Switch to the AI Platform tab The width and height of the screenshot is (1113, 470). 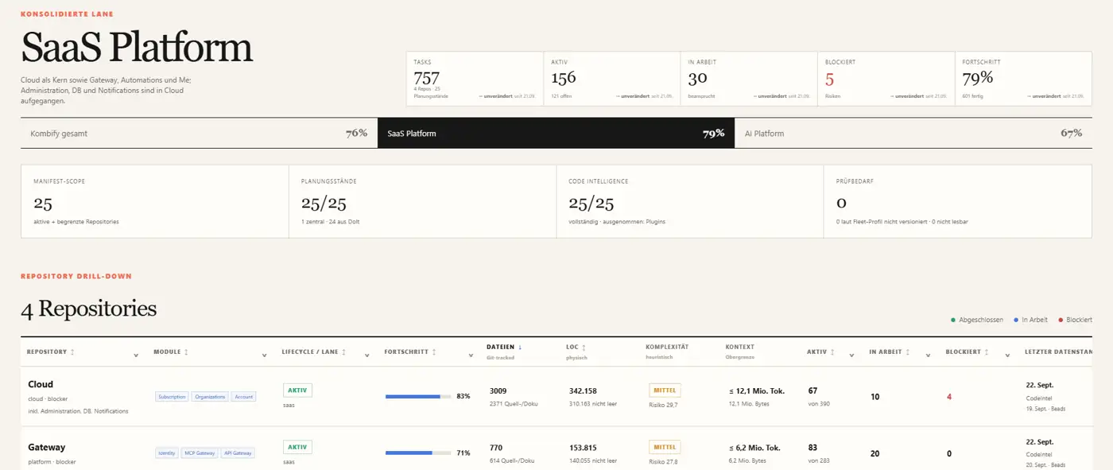[913, 134]
